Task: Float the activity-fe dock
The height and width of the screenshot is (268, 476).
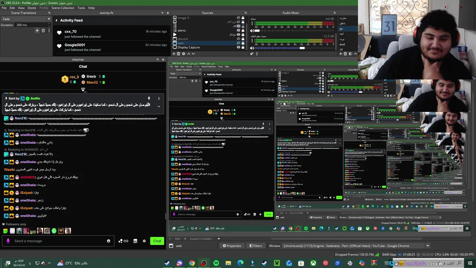Action: pos(162,13)
